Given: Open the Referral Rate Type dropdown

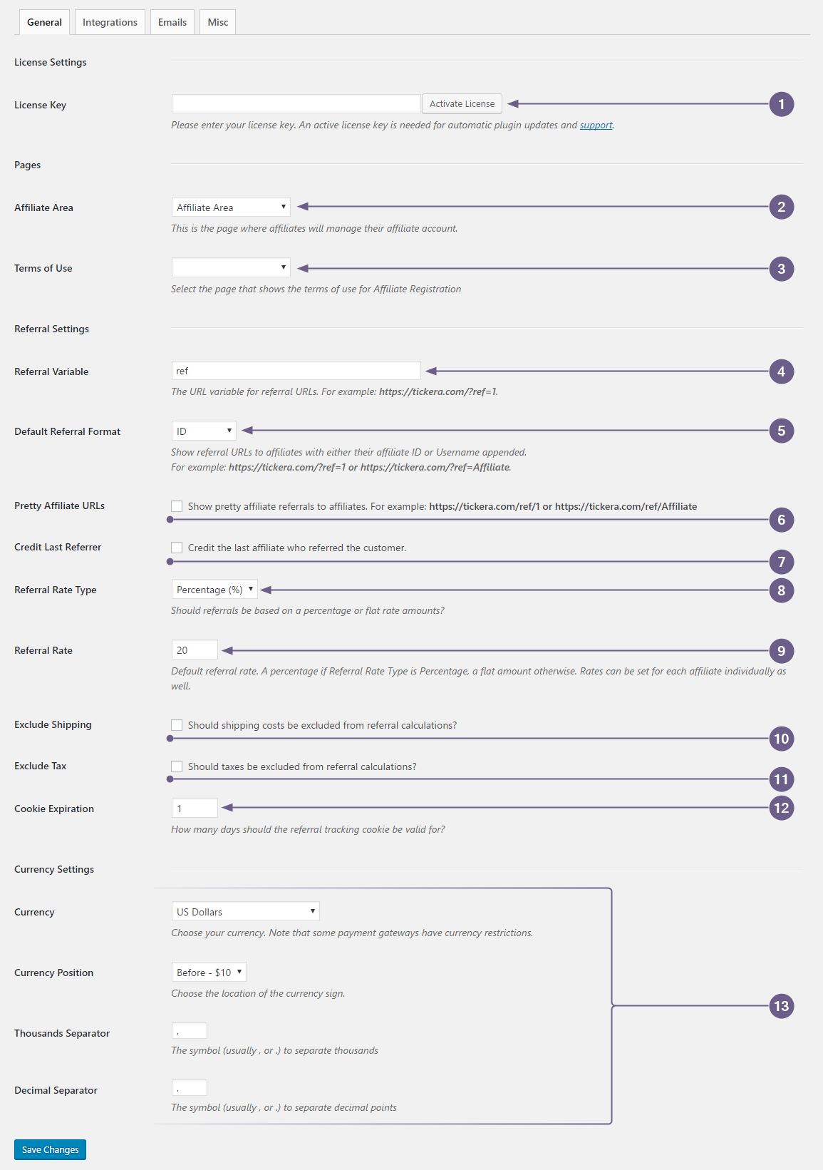Looking at the screenshot, I should 213,589.
